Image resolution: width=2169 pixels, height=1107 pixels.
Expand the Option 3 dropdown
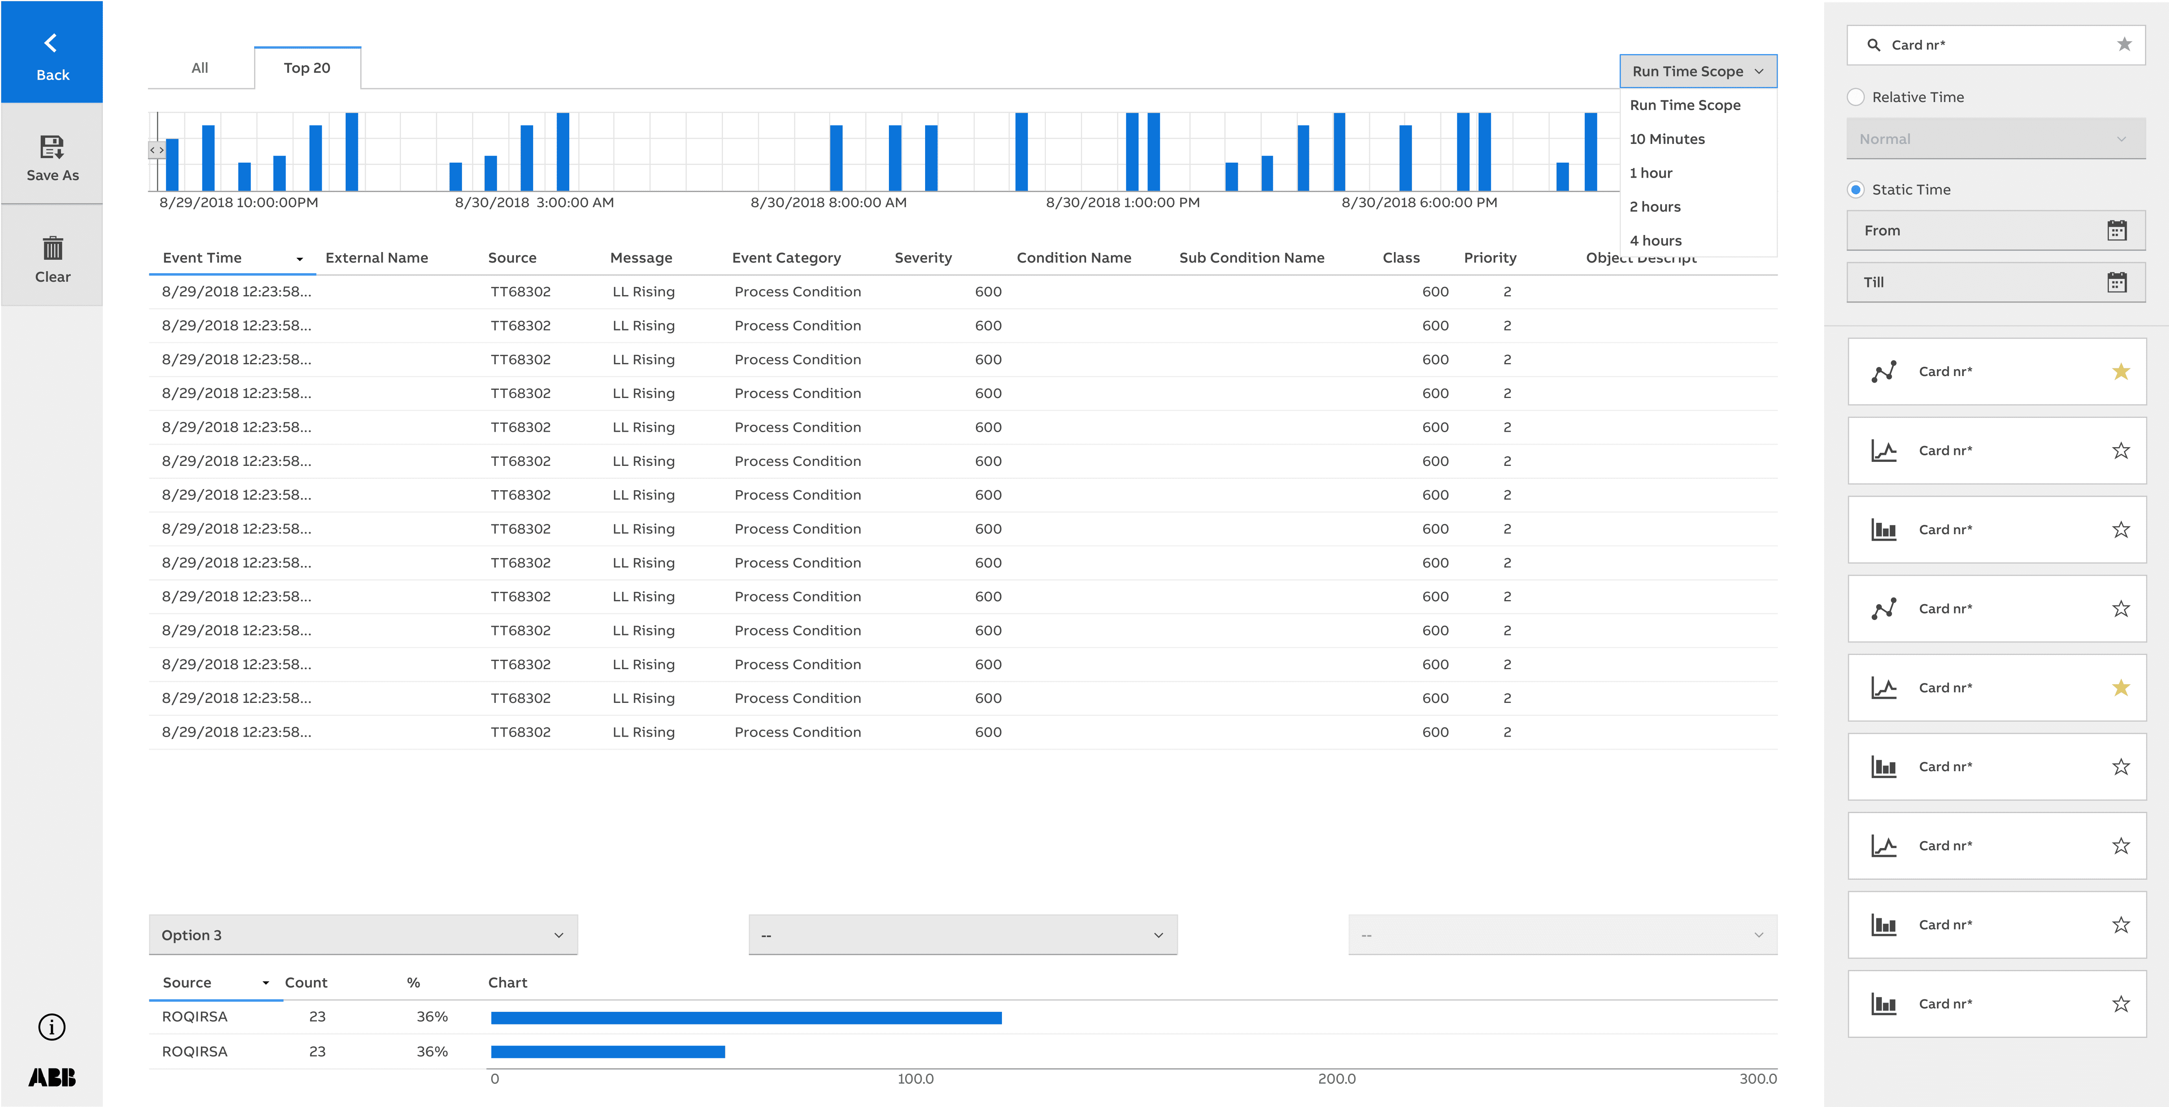pos(363,935)
